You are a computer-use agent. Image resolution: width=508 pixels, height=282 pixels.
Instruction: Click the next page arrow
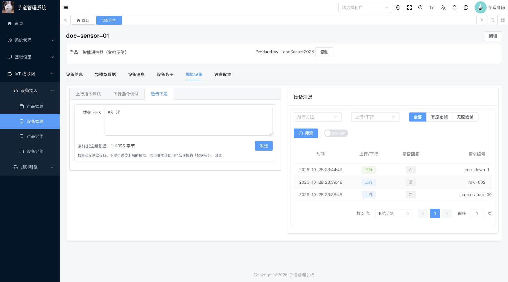(x=447, y=213)
